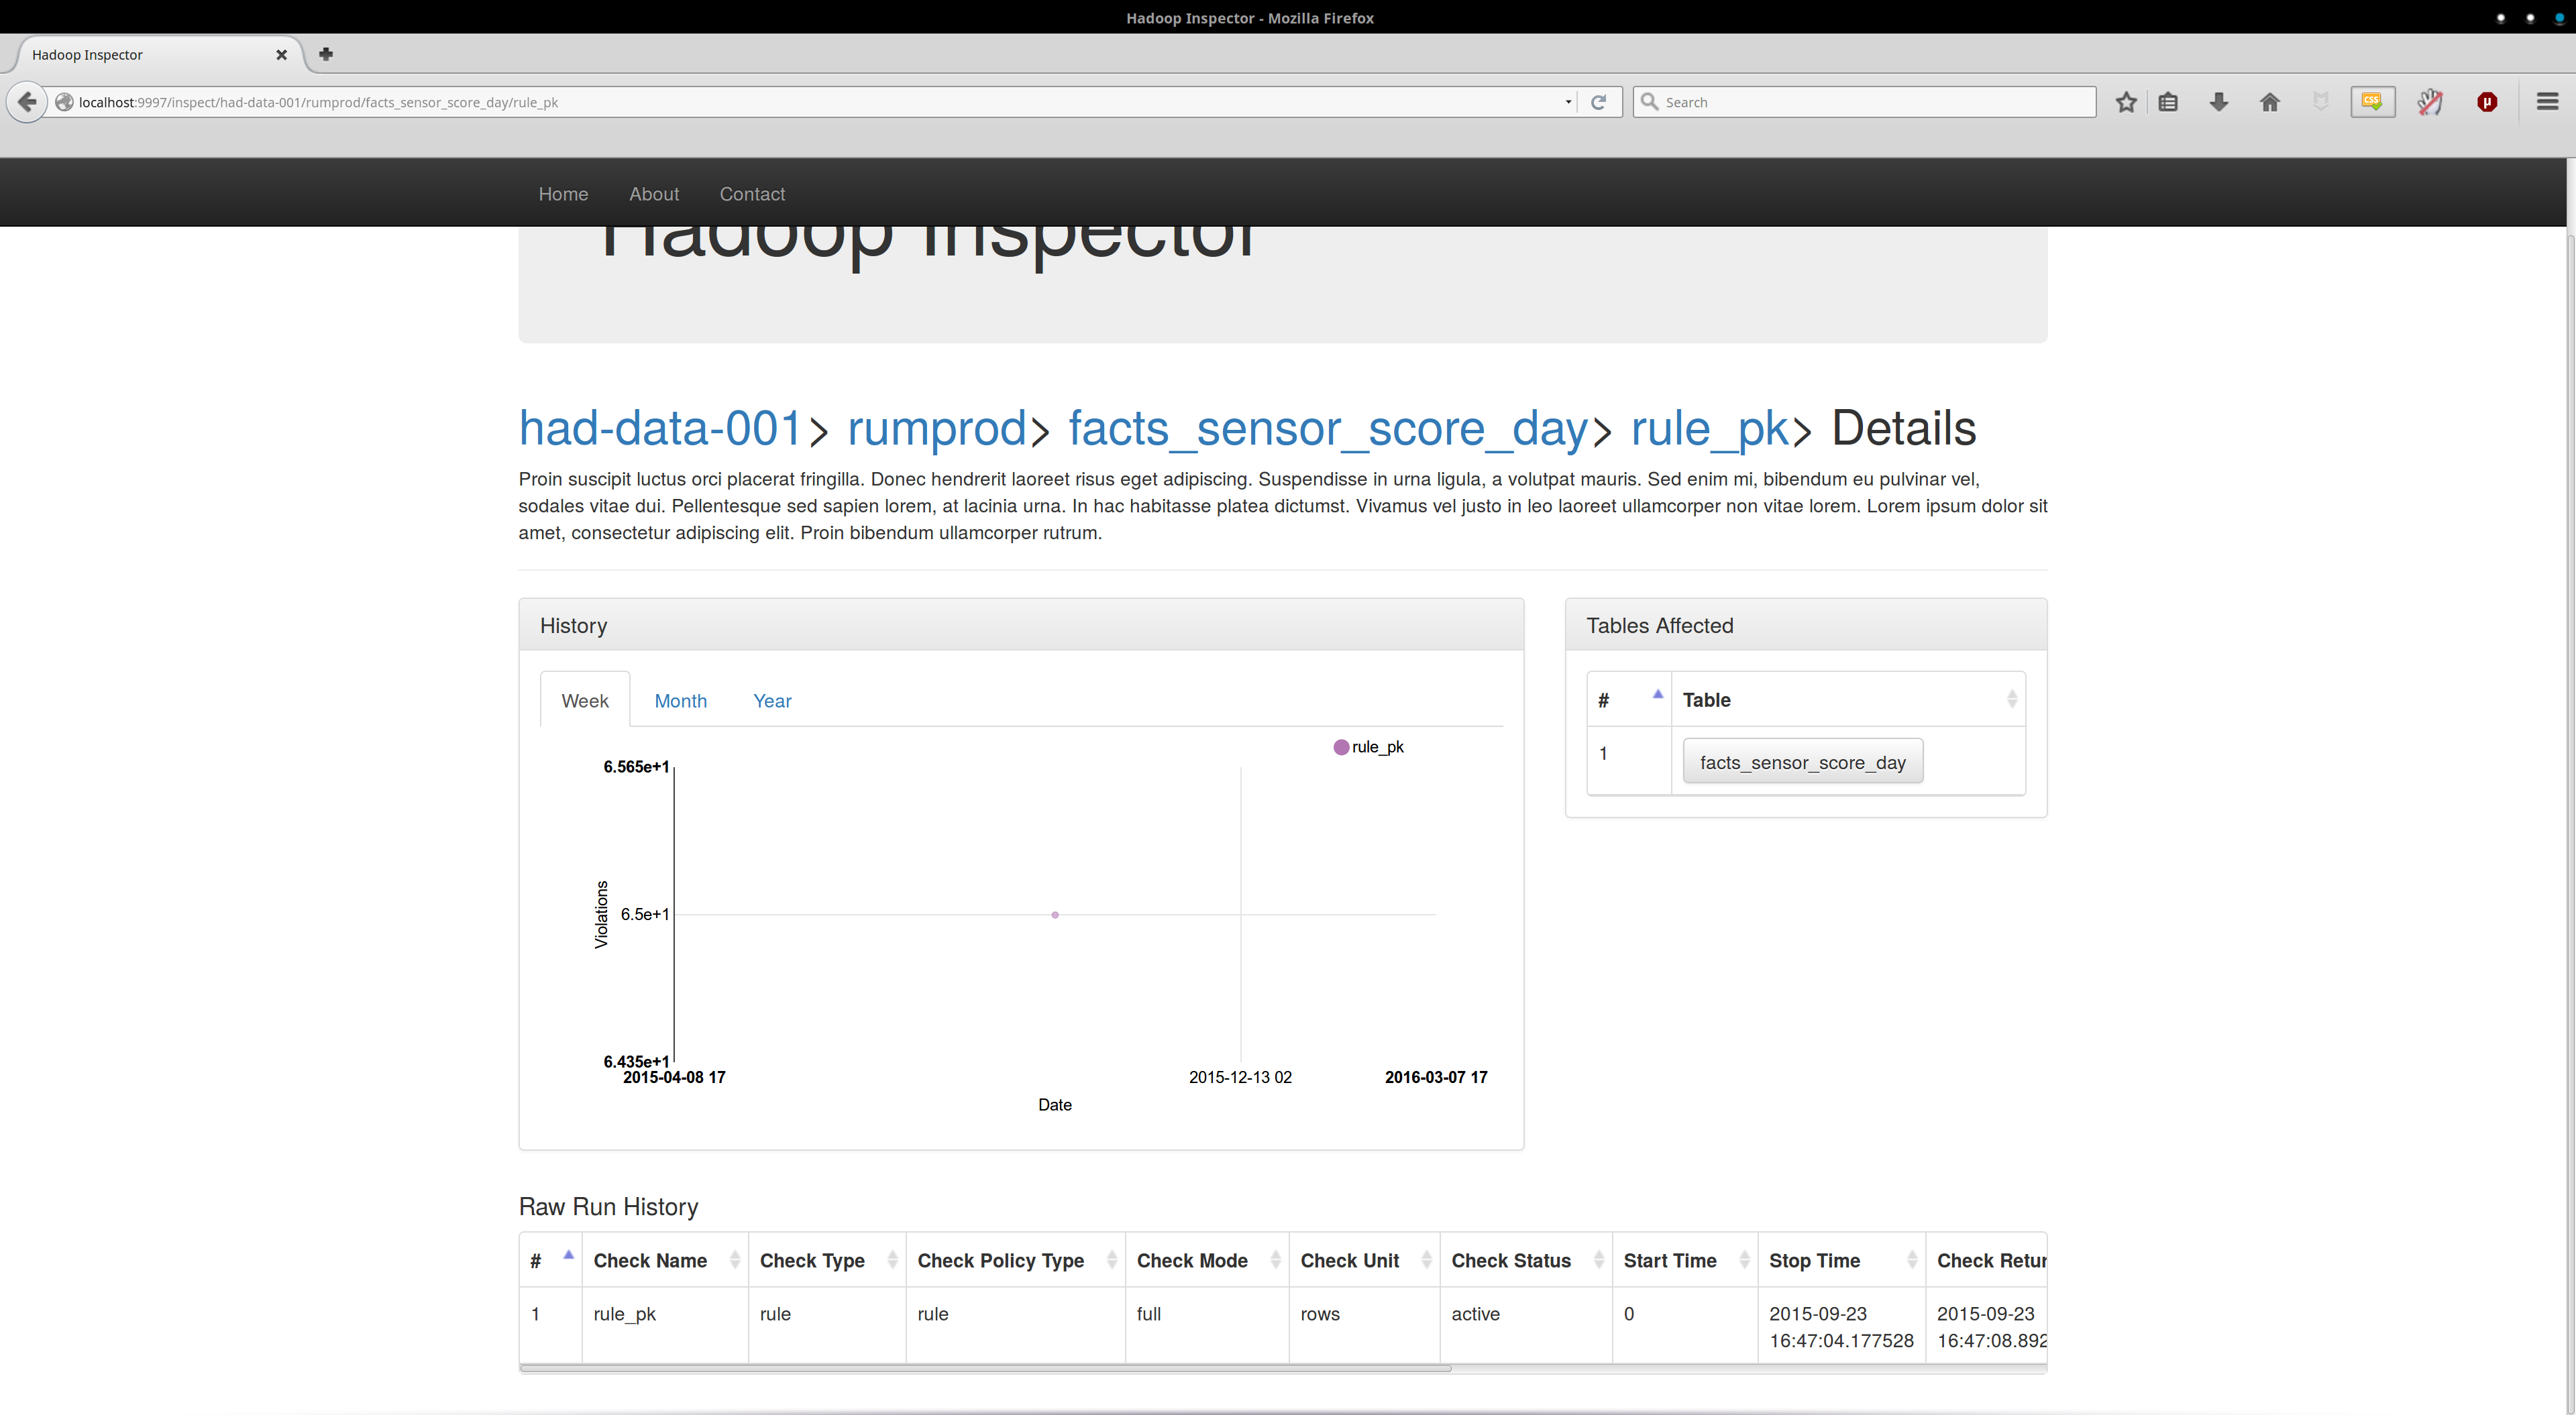The image size is (2576, 1415).
Task: Click the browser back arrow button
Action: (27, 102)
